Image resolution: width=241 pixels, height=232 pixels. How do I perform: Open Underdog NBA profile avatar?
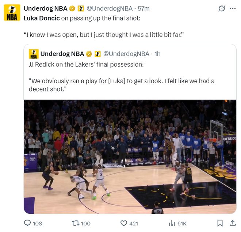tap(12, 13)
